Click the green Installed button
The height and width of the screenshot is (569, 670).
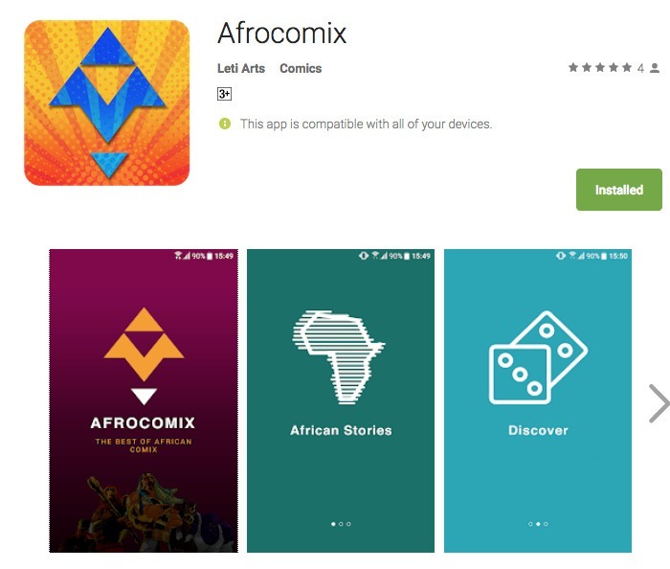pyautogui.click(x=618, y=190)
